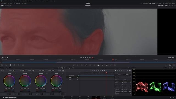The height and width of the screenshot is (99, 176).
Task: Select the Faster quality option
Action: (119, 75)
